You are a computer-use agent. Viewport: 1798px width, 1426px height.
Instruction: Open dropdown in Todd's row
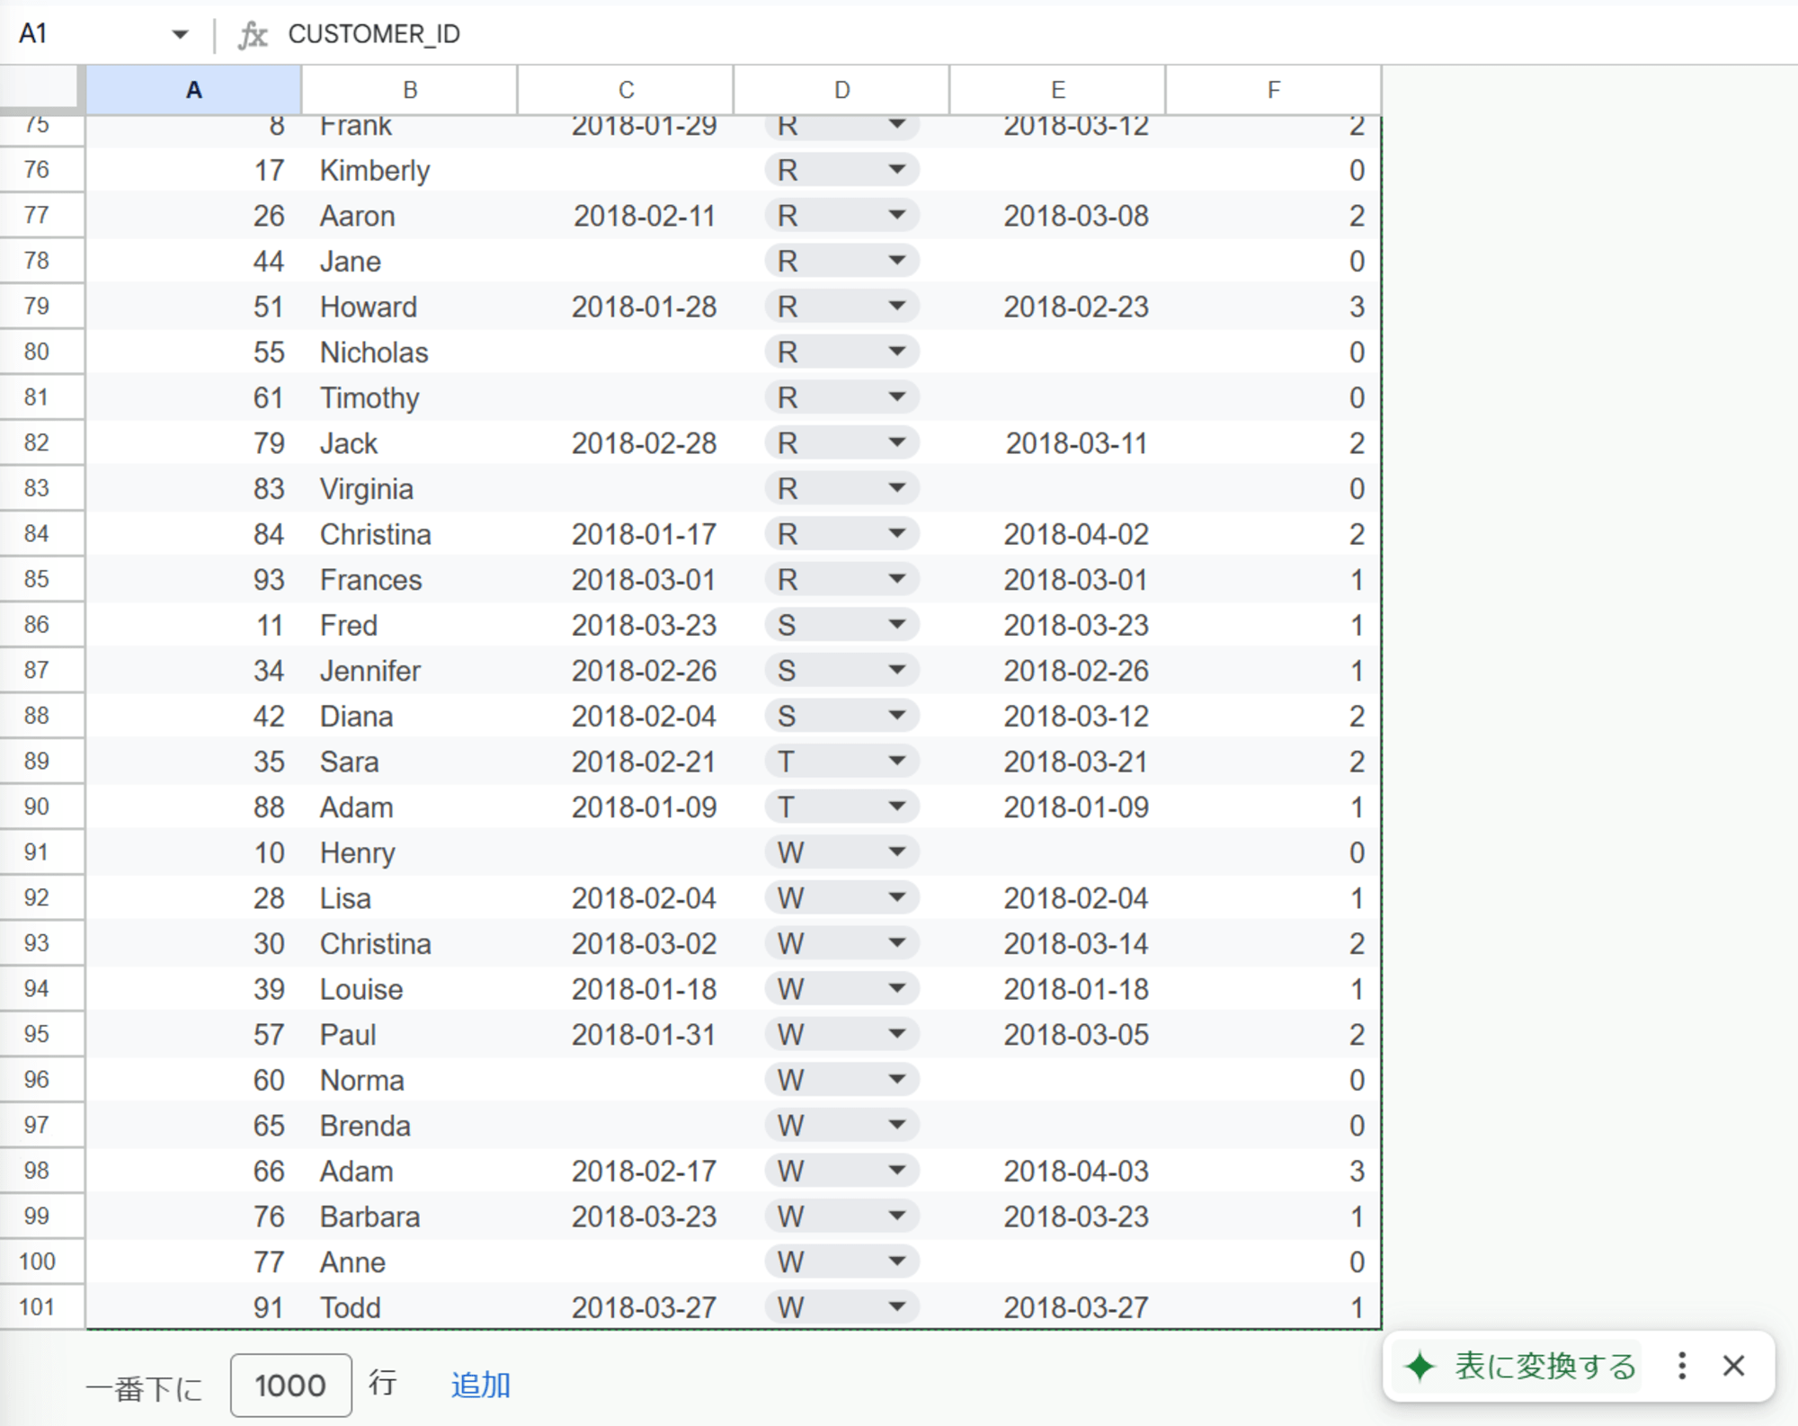pos(896,1307)
